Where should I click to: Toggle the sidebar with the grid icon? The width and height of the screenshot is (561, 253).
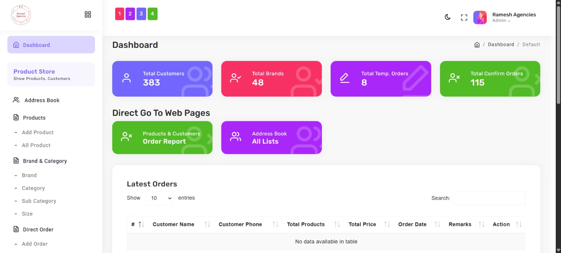88,14
